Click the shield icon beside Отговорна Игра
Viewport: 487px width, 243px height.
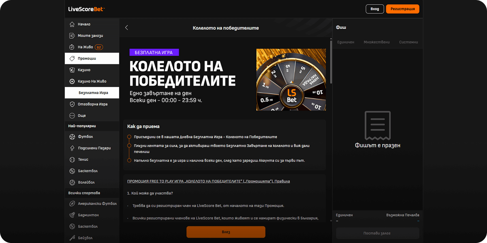coord(72,104)
